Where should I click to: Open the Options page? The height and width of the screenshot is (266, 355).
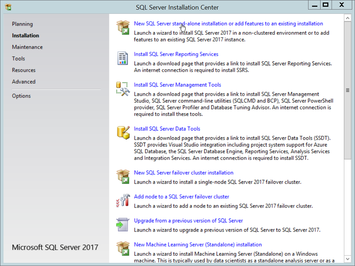21,96
